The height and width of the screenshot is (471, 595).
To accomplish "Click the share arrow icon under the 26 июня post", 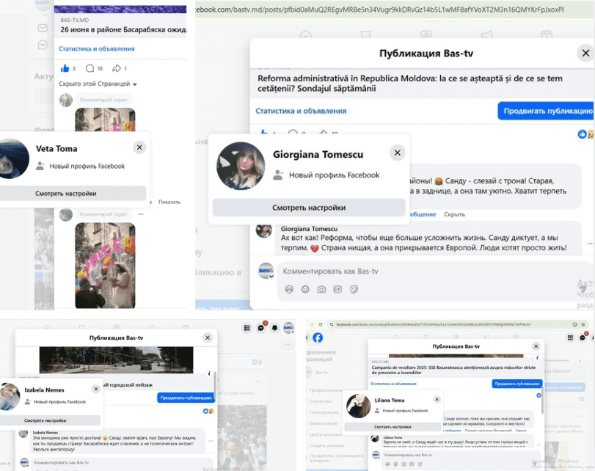I will tap(117, 68).
